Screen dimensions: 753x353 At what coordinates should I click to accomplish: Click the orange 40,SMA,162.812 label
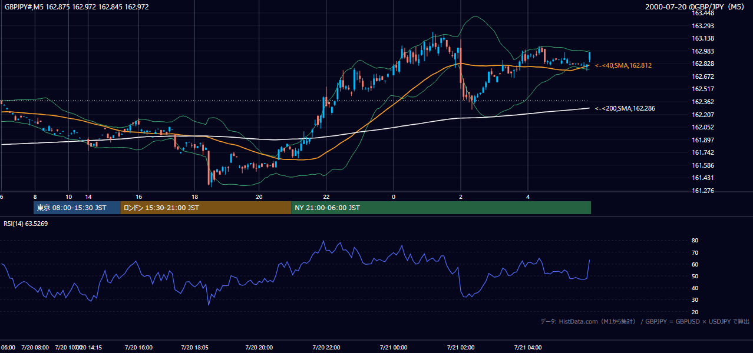click(x=624, y=65)
